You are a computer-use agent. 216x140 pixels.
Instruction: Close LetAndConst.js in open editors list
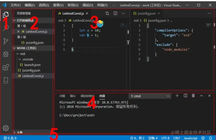tap(18, 31)
